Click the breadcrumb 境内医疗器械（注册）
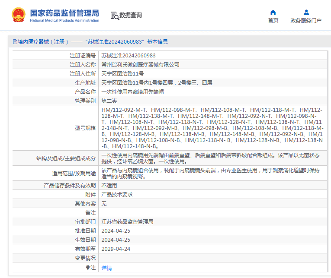The image size is (331, 278). coord(43,42)
